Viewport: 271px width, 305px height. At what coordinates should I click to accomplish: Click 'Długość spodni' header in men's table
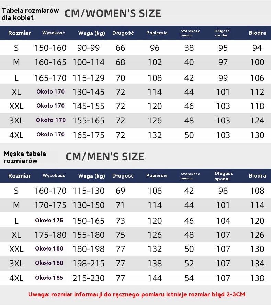click(224, 176)
